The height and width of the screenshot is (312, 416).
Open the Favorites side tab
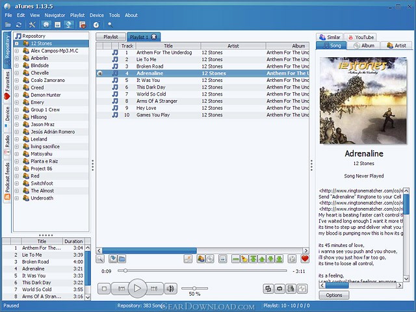click(x=7, y=86)
